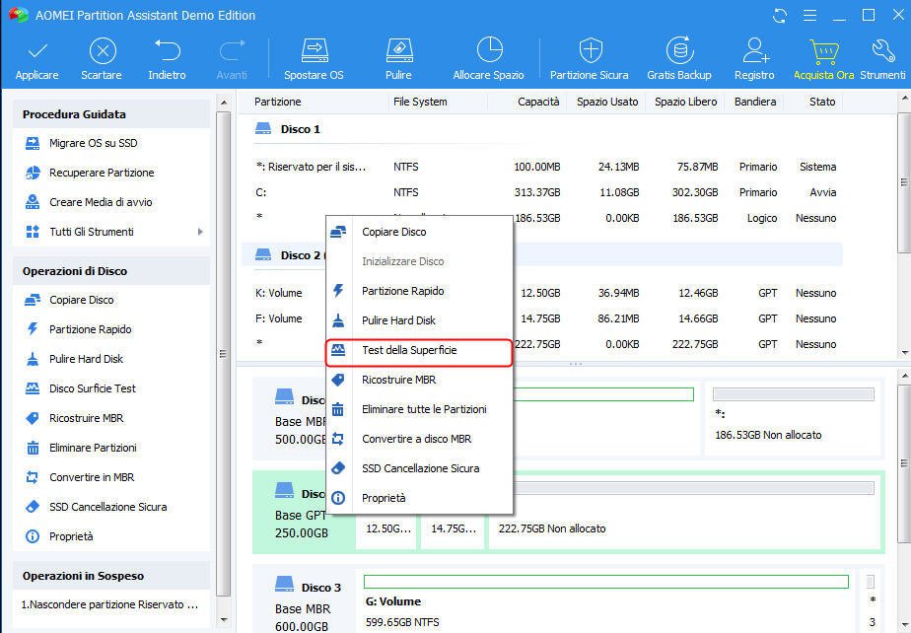Click the Registro user icon

[x=755, y=50]
